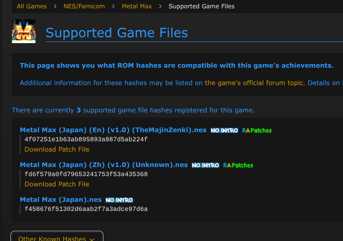Select hash f458676f51302d6aab2f7a3adce97d6a
This screenshot has height=241, width=343.
pyautogui.click(x=86, y=209)
